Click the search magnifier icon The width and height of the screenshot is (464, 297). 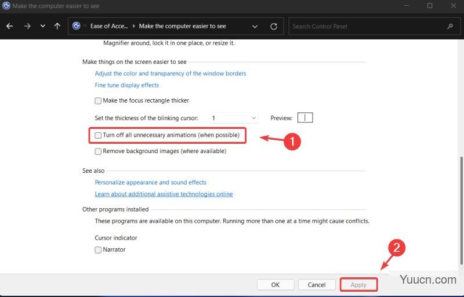click(450, 26)
